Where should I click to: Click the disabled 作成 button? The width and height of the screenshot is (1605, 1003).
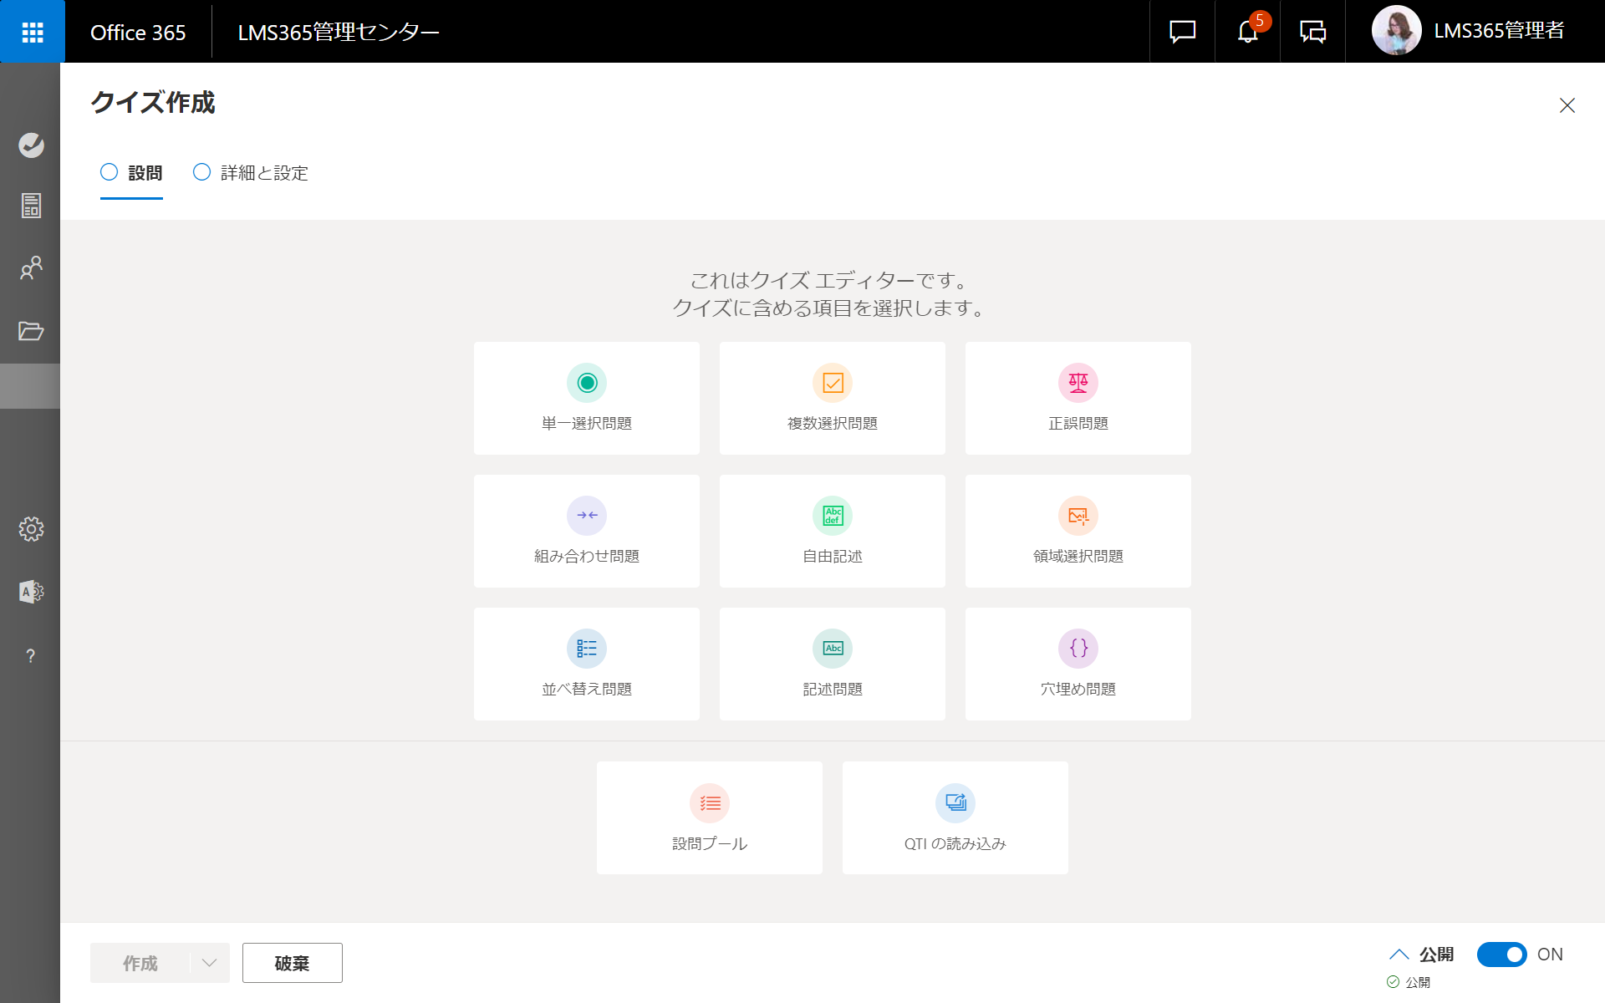coord(140,963)
